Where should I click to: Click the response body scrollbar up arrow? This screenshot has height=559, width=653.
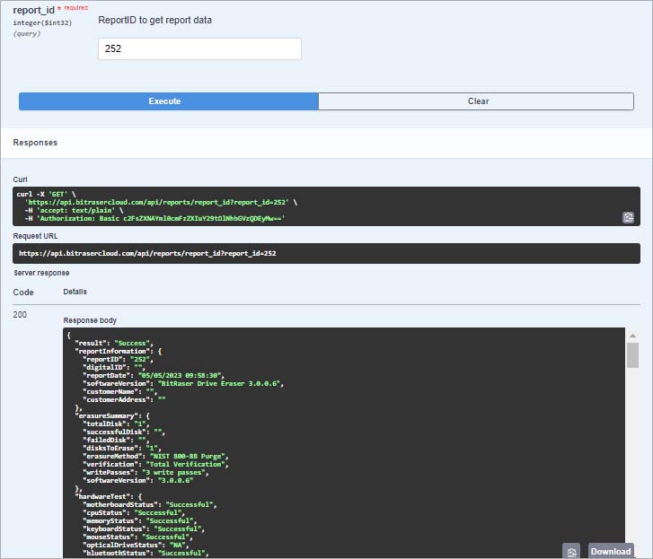coord(632,336)
